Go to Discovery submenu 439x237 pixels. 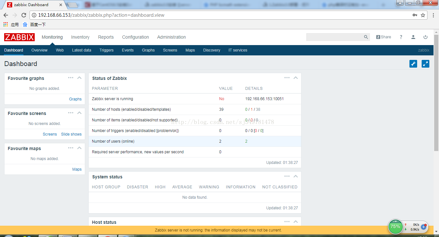[x=212, y=50]
